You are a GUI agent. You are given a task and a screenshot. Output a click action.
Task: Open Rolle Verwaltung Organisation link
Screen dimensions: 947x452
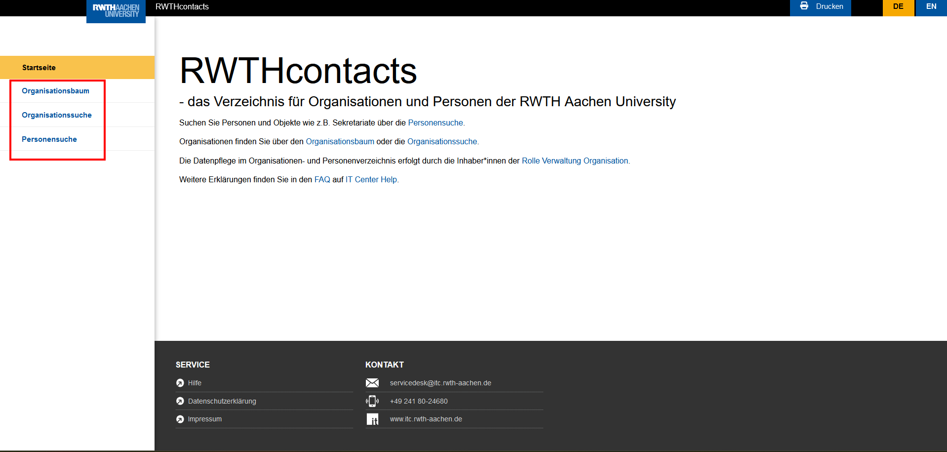point(576,161)
